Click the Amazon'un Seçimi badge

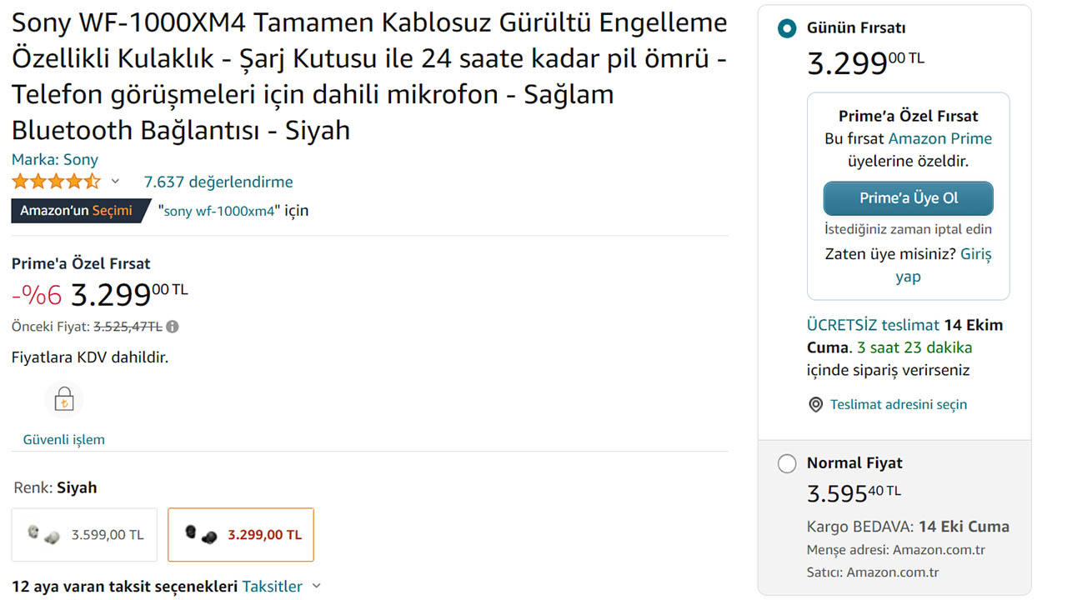pos(77,211)
